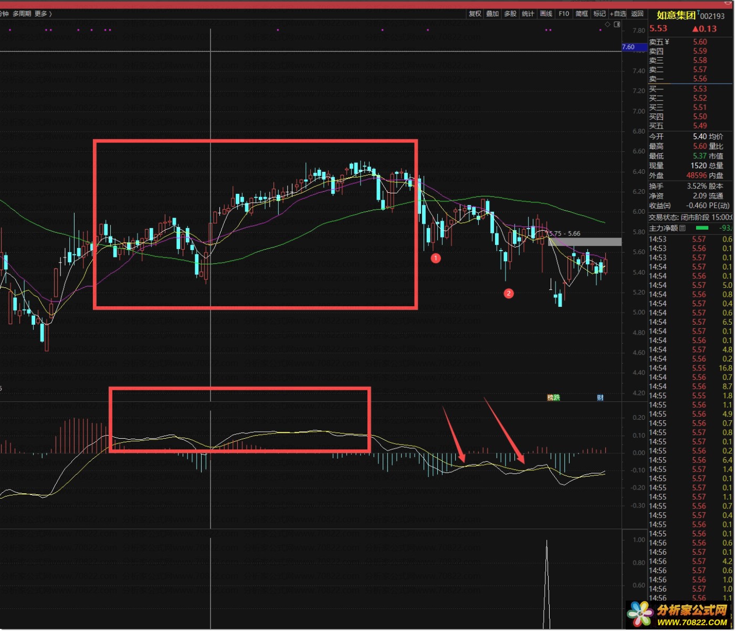Image resolution: width=736 pixels, height=631 pixels.
Task: Activate the 画线 drawing tool
Action: click(546, 14)
